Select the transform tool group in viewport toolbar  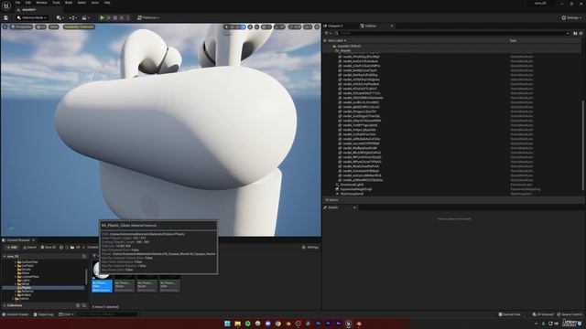pos(234,27)
